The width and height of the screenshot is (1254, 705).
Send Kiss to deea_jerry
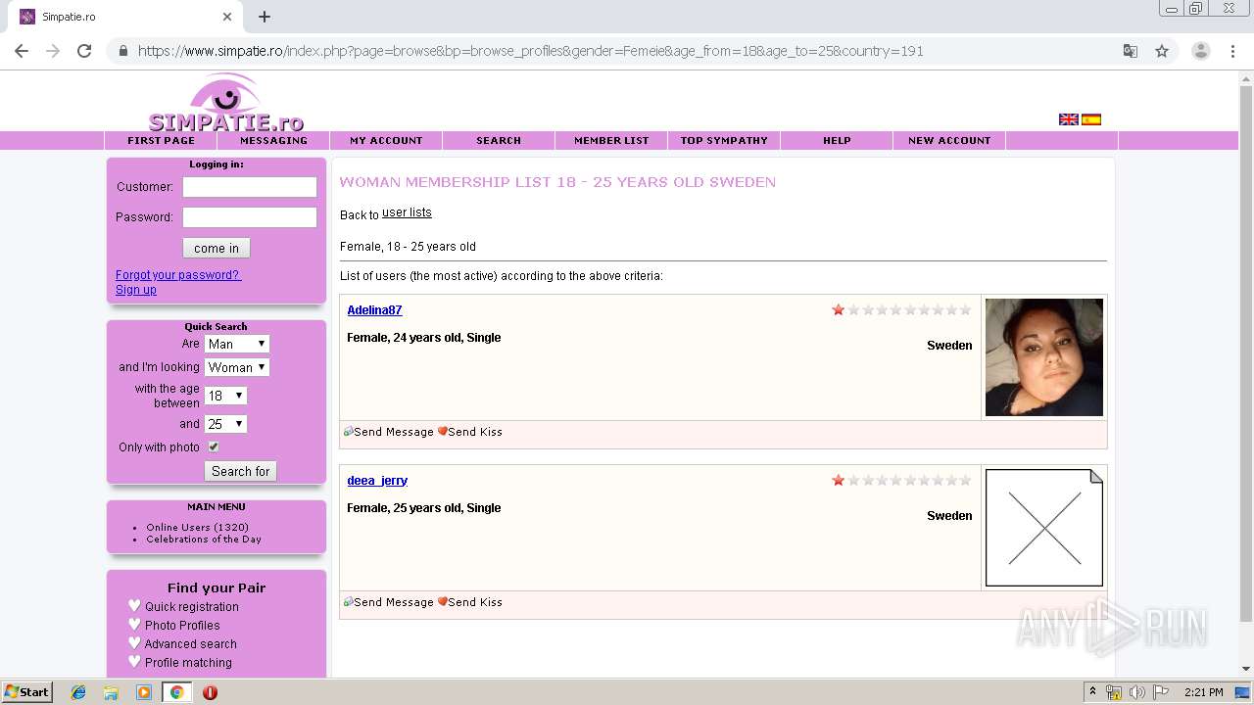(x=469, y=602)
